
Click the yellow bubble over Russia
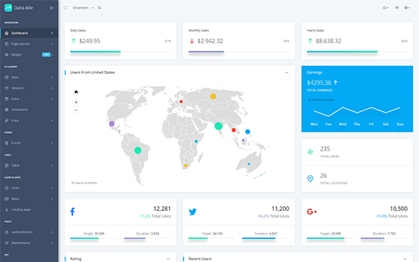click(213, 96)
